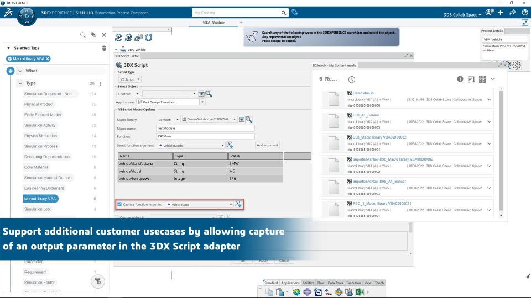Remove the MacroLibrary VBA selected tag
Viewport: 531px width, 298px height.
pyautogui.click(x=48, y=59)
